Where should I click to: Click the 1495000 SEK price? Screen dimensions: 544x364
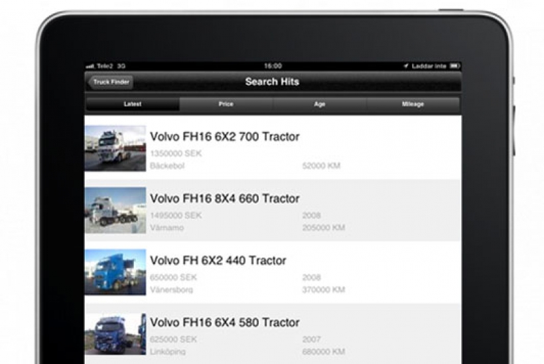coord(176,215)
